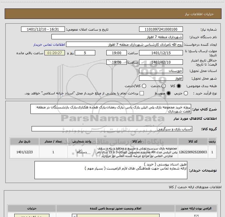Click the delivery city field اهواز
Screen dimensions: 225x217
[161, 78]
